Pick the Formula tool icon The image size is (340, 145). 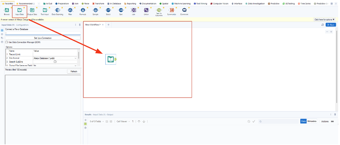[x=83, y=11]
